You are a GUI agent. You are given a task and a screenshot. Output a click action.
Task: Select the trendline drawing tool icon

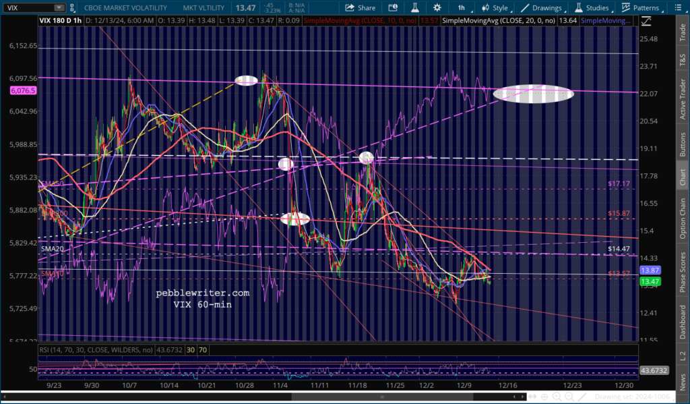(x=582, y=397)
